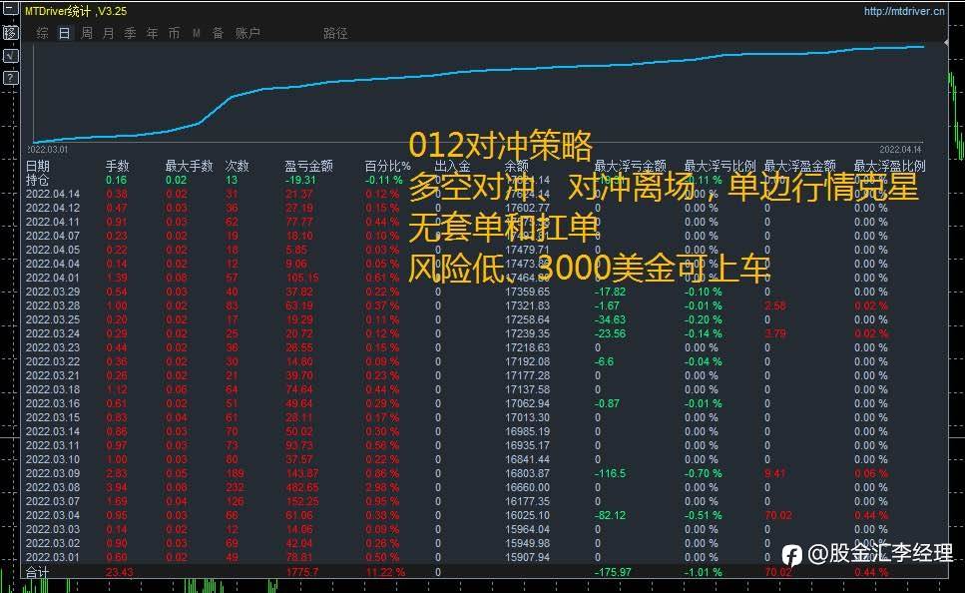
Task: Open the 月 monthly statistics tab
Action: 109,33
